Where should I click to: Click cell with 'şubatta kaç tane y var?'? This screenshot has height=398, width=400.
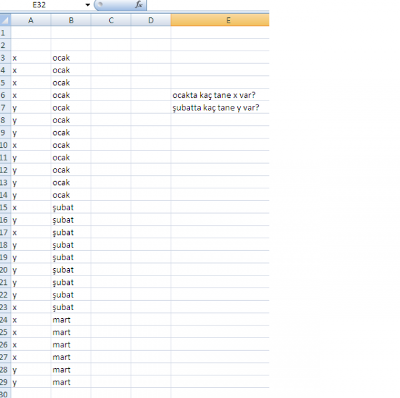coord(220,107)
